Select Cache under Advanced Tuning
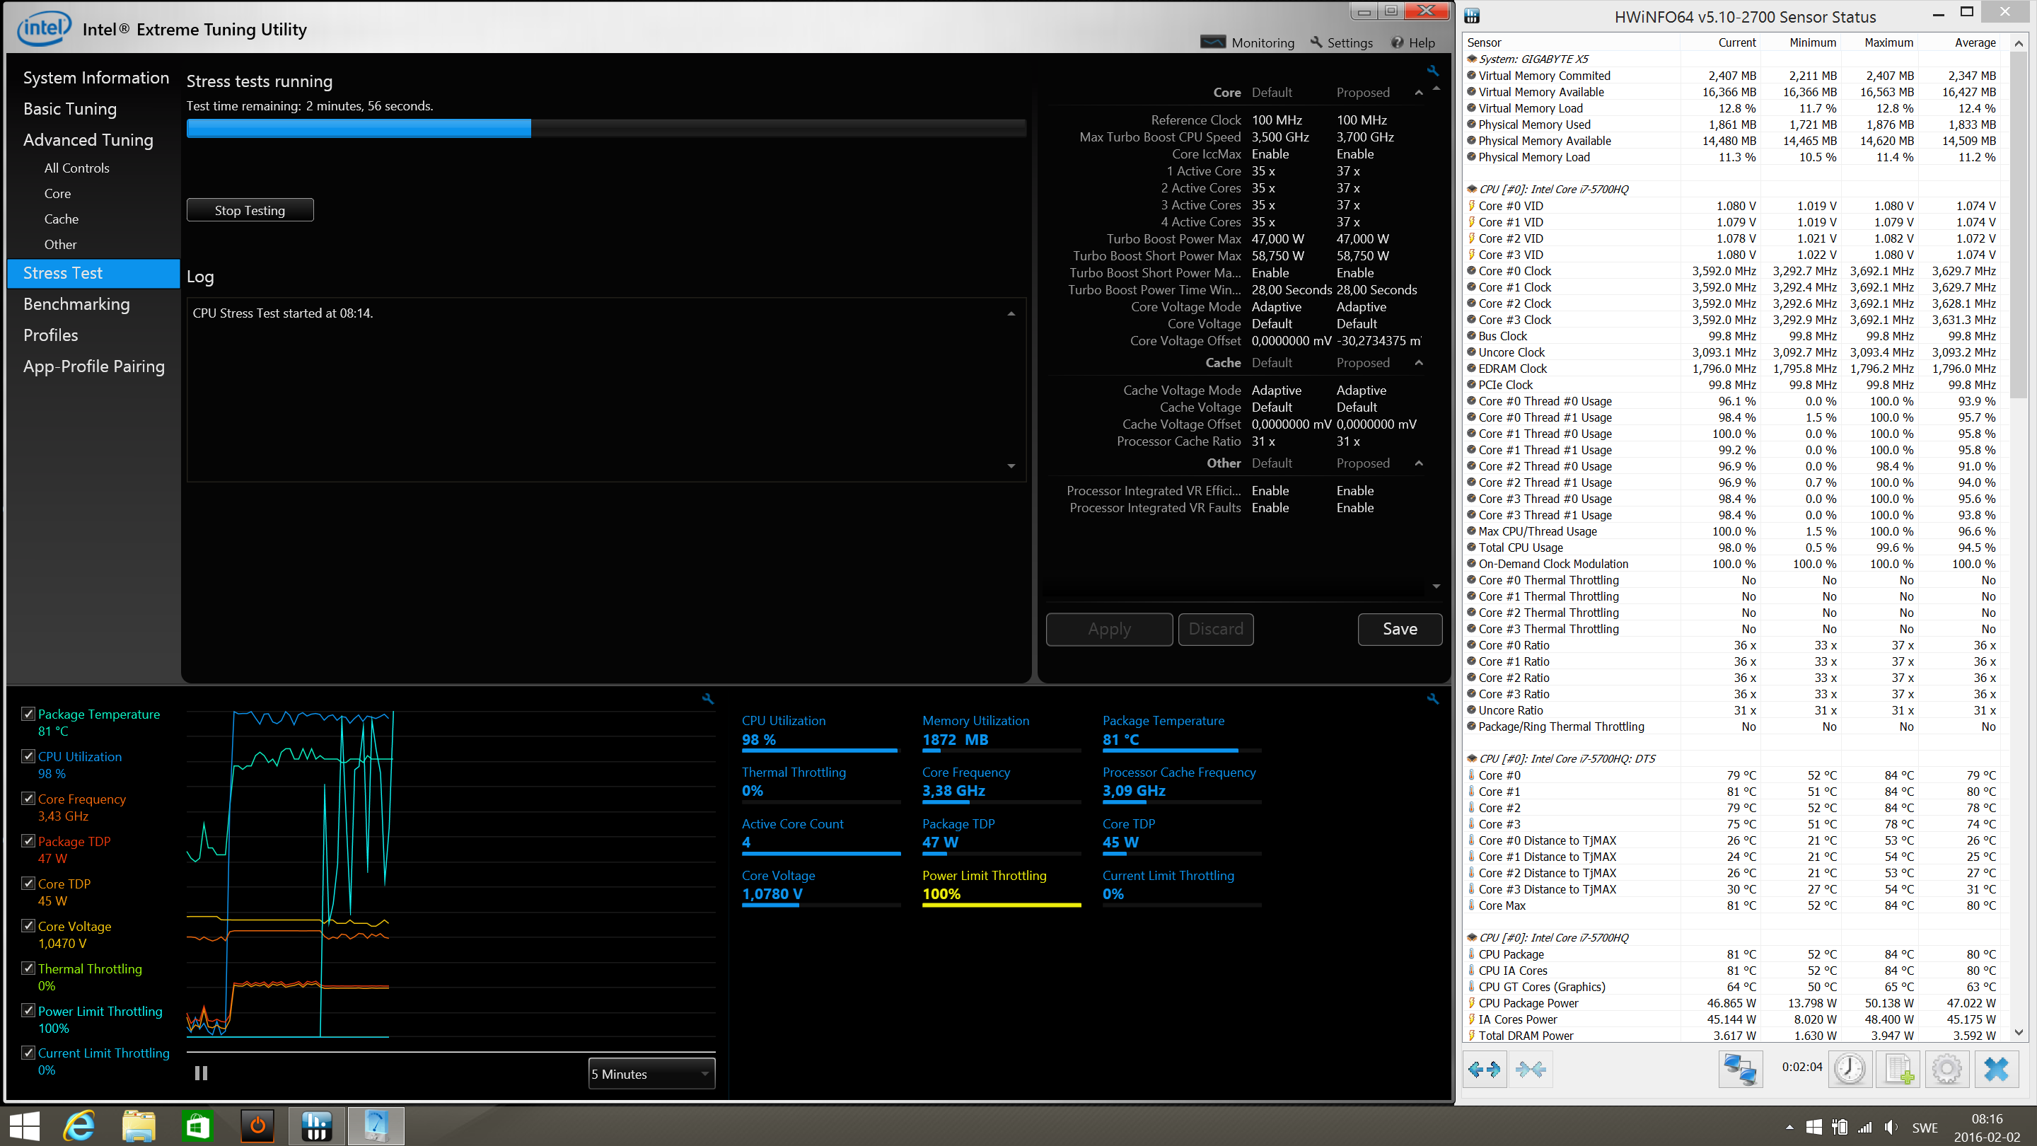Viewport: 2037px width, 1146px height. (x=61, y=219)
